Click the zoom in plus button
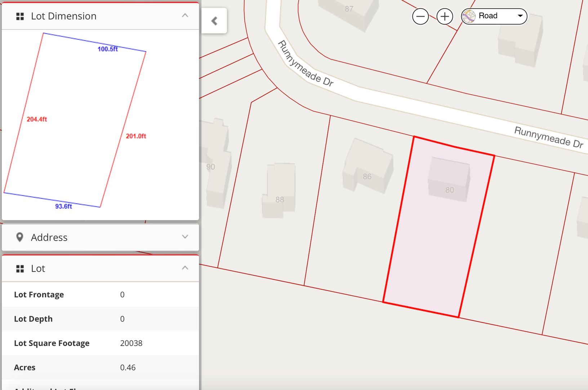588x390 pixels. [445, 17]
